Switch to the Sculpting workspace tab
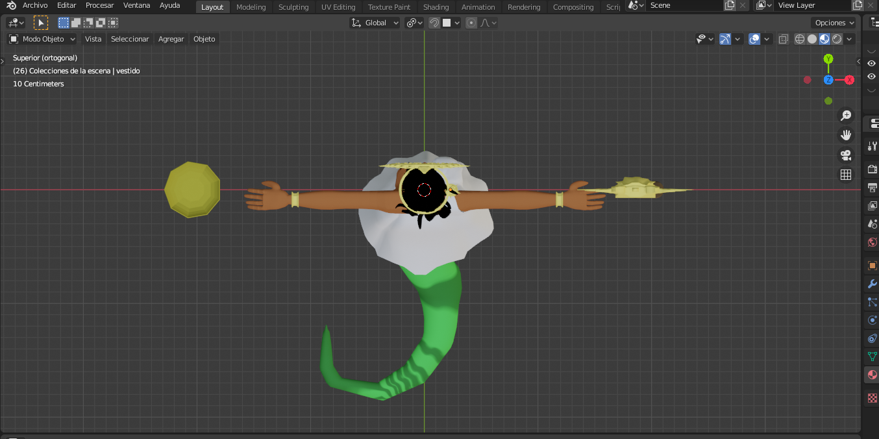This screenshot has height=439, width=879. (x=293, y=7)
